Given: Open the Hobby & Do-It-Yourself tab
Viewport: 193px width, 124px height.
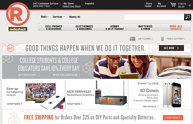Looking at the screenshot, I should [x=115, y=27].
